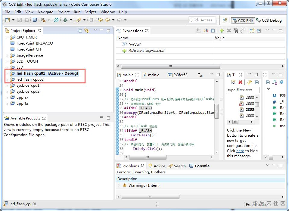Remove all expressions double-X icon
Image resolution: width=289 pixels, height=211 pixels.
click(x=236, y=31)
